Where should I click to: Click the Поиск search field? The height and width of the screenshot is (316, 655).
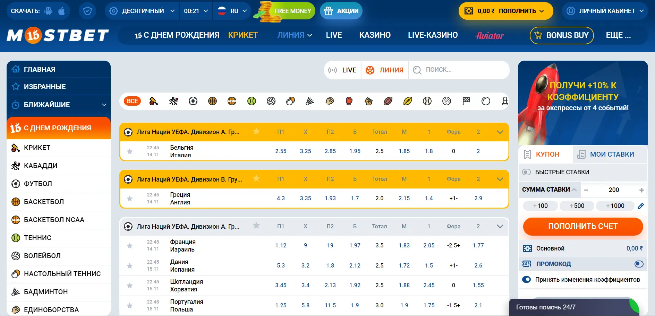(x=459, y=70)
